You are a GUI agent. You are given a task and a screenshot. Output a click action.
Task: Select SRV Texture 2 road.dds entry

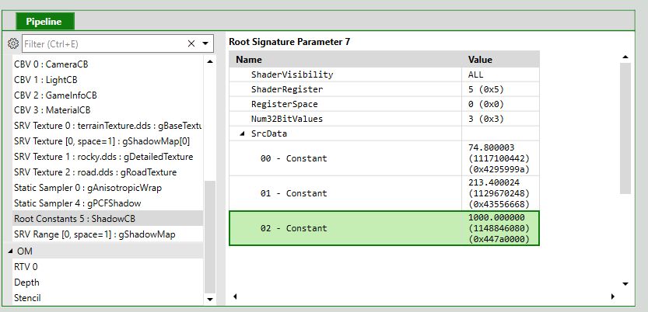(x=107, y=172)
